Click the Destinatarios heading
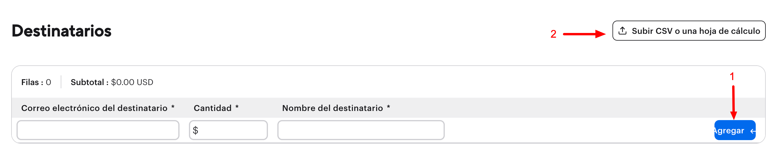The height and width of the screenshot is (156, 774). [62, 31]
